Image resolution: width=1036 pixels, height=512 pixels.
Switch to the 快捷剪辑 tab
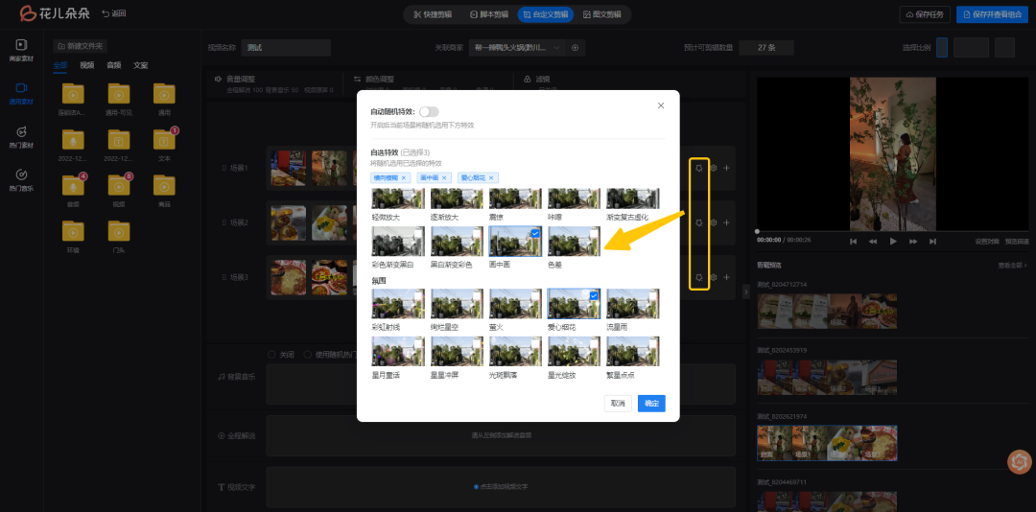pyautogui.click(x=431, y=14)
